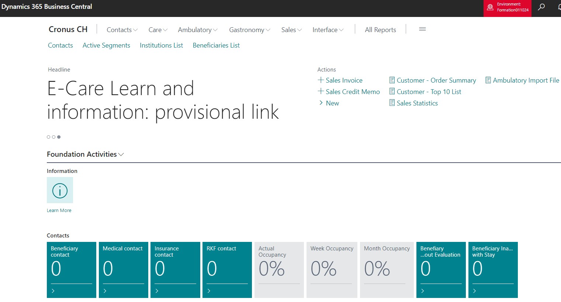Click arrow on Medical contact tile
Image resolution: width=561 pixels, height=302 pixels.
[105, 291]
